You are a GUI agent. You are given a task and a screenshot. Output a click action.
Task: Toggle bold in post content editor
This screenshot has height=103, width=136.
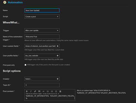coord(27,91)
